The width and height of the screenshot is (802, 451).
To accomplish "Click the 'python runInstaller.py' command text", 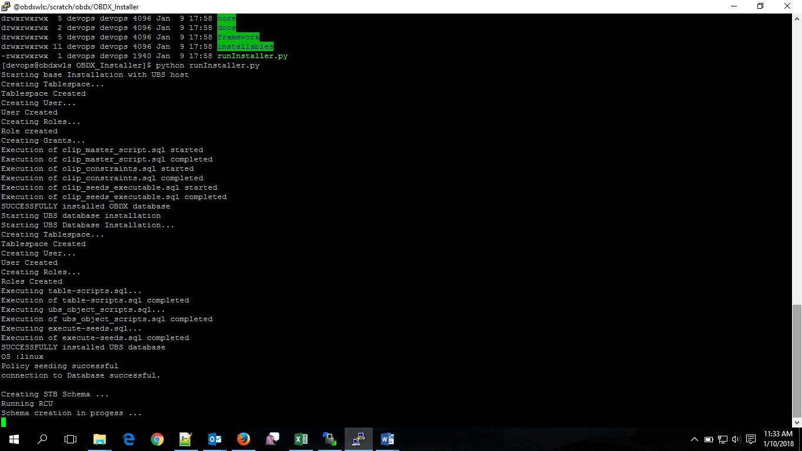I will coord(208,65).
